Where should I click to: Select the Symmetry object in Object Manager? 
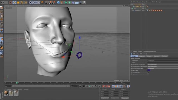click(x=138, y=11)
